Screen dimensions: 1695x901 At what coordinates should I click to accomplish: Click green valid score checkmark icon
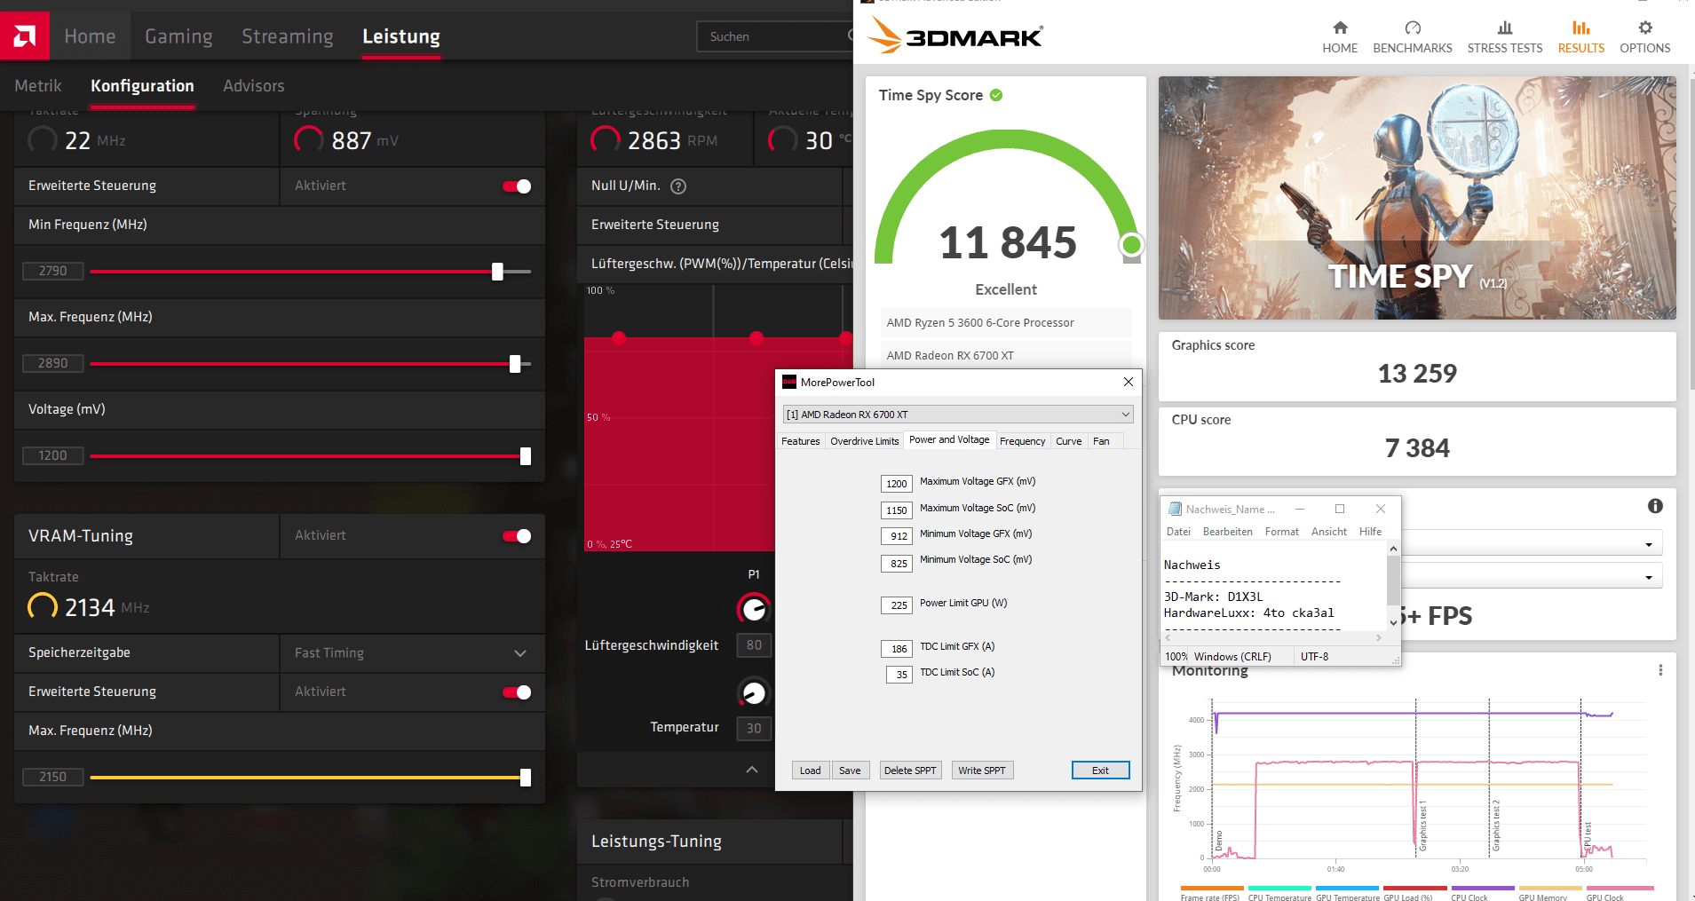(x=996, y=95)
